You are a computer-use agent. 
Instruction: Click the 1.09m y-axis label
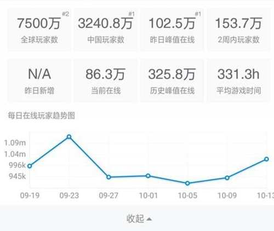pyautogui.click(x=15, y=143)
